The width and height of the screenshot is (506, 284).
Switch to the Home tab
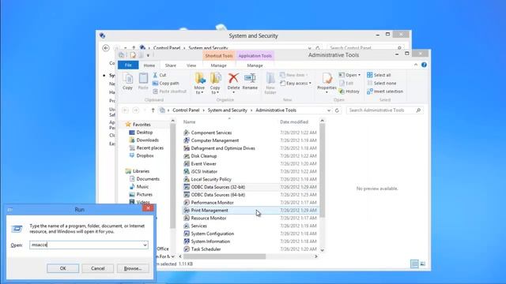(149, 65)
